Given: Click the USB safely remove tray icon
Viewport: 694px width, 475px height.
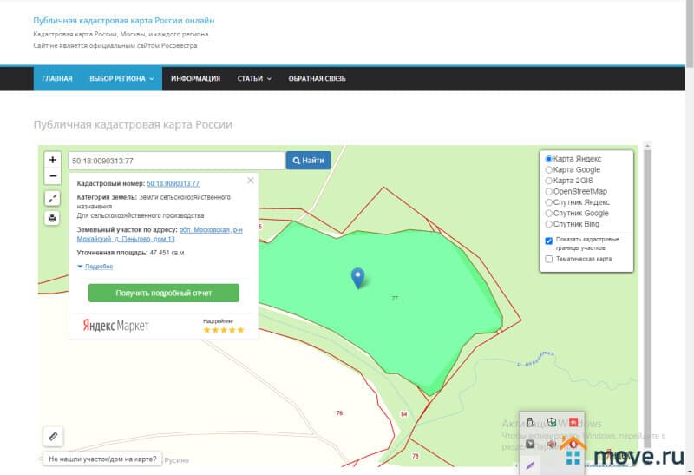Looking at the screenshot, I should pos(530,423).
